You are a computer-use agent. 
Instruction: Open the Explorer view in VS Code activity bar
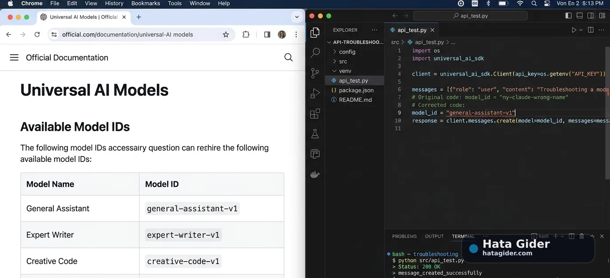click(x=315, y=32)
